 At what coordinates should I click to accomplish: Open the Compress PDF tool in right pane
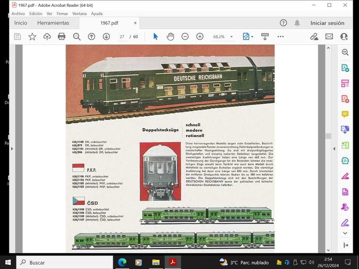click(345, 161)
